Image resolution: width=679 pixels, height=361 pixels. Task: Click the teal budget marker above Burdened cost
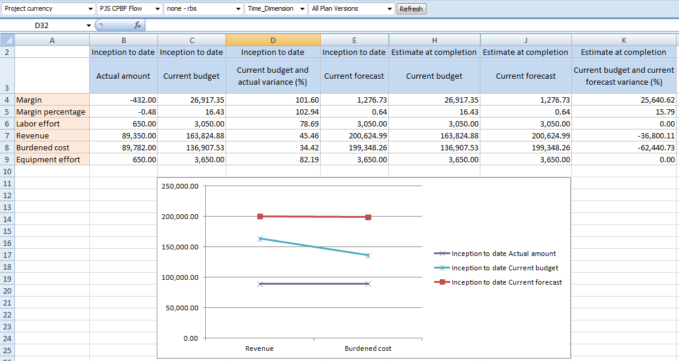(x=368, y=255)
